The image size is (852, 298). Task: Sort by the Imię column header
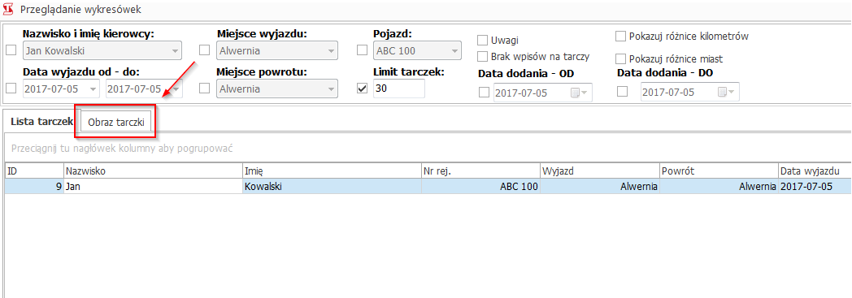click(332, 171)
